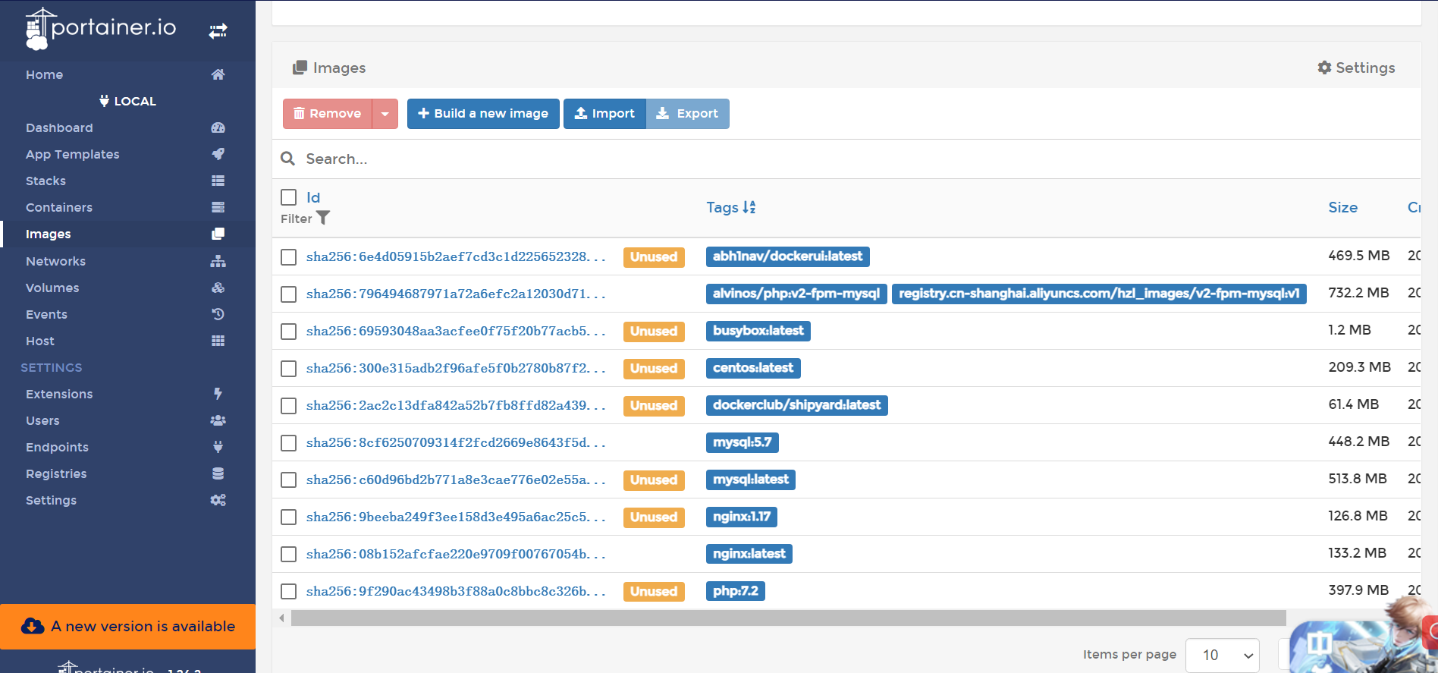The width and height of the screenshot is (1438, 673).
Task: Click the Events history icon
Action: click(x=218, y=314)
